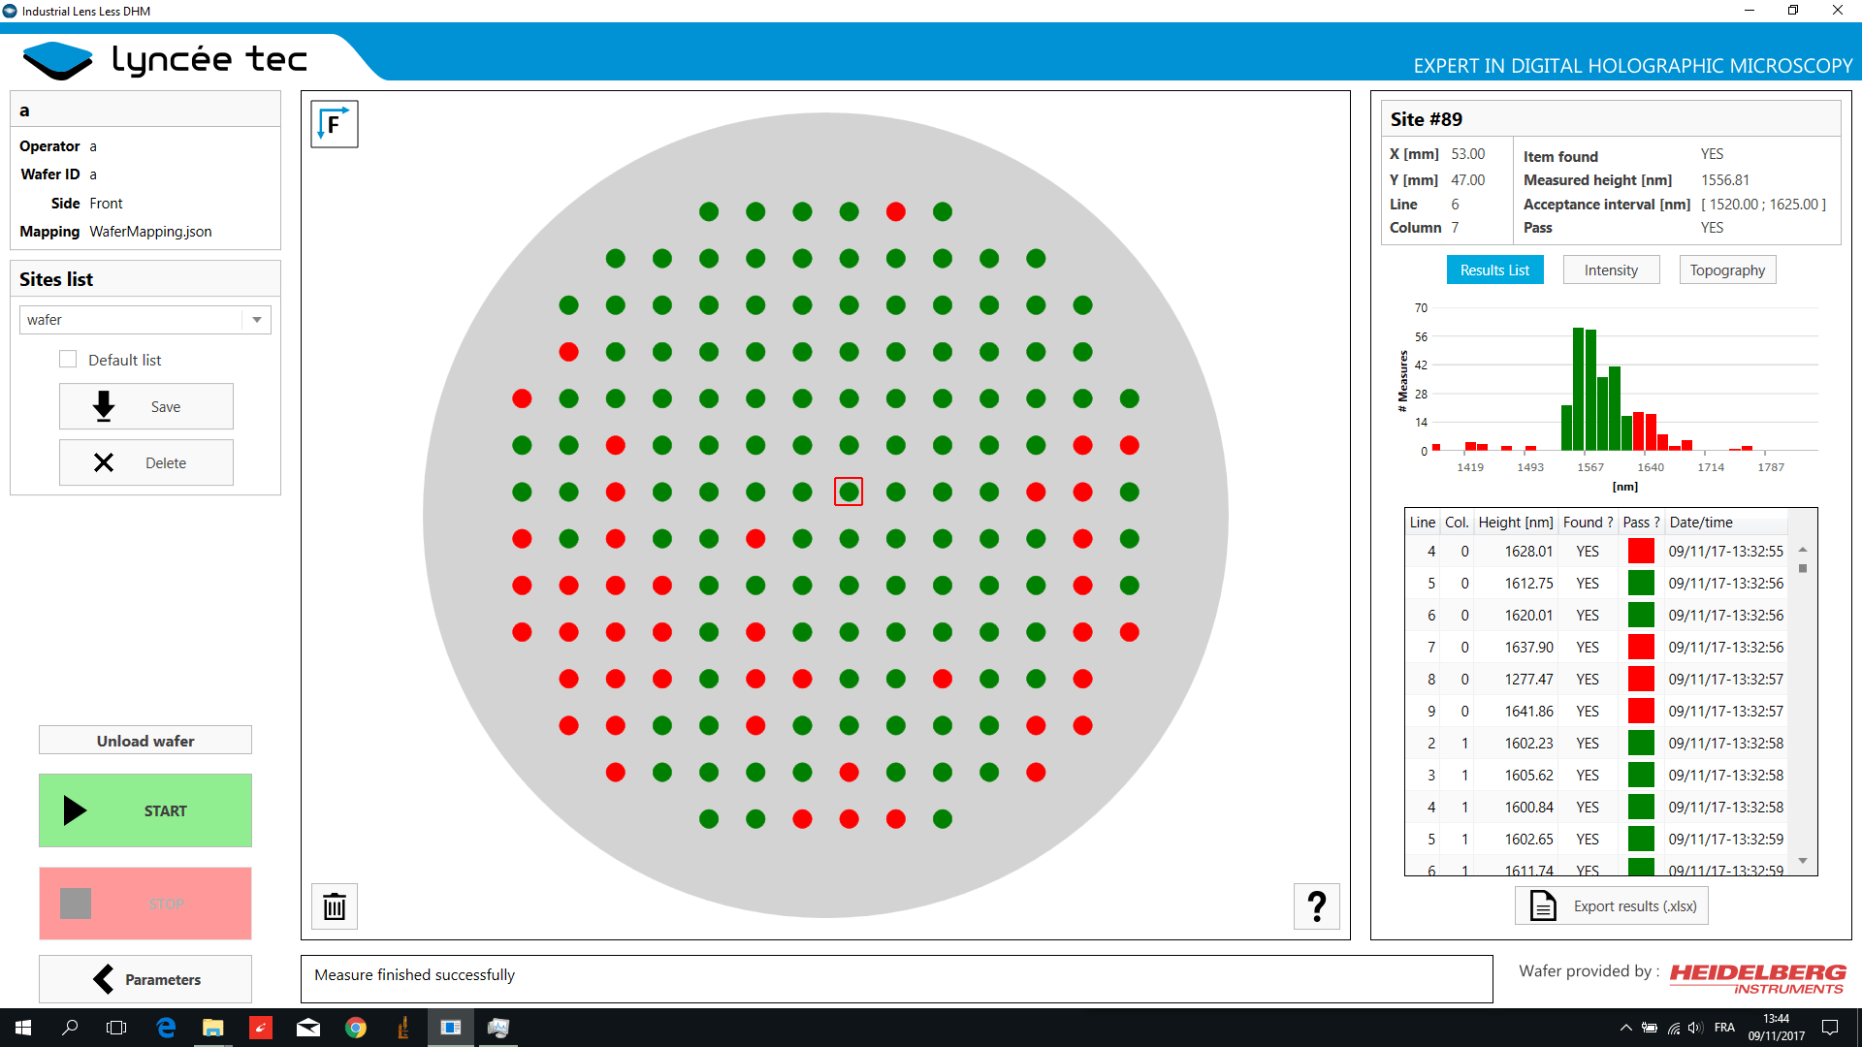
Task: Select the red-outlined highlighted wafer site
Action: click(x=849, y=492)
